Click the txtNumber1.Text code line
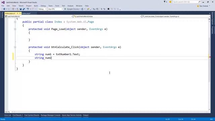Image resolution: width=215 pixels, height=121 pixels. [57, 54]
